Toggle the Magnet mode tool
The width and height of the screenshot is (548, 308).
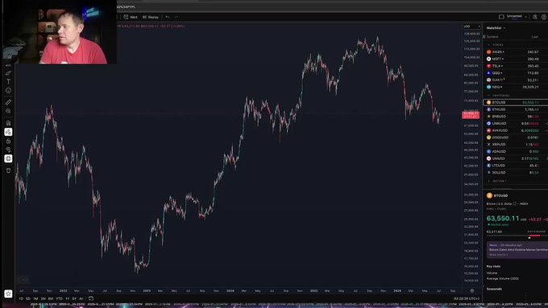point(8,123)
